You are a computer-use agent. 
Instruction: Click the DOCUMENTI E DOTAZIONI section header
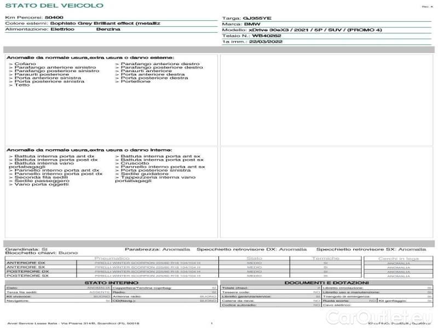(326, 283)
